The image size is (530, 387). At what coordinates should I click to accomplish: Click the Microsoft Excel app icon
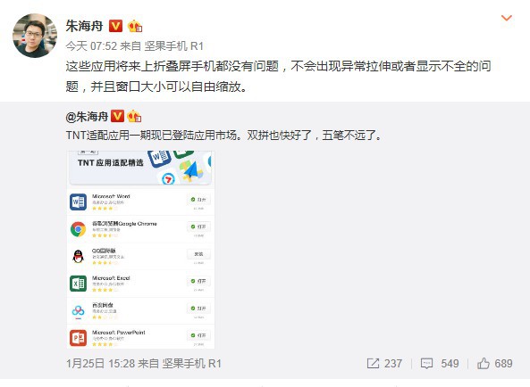coord(78,284)
